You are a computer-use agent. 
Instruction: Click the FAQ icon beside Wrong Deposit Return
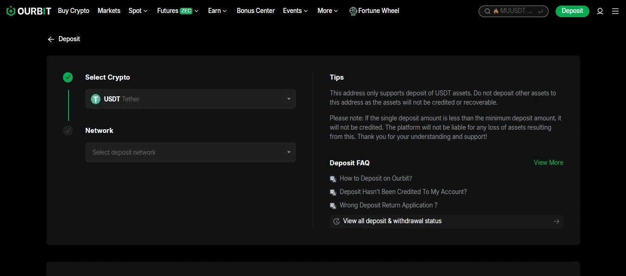(333, 206)
